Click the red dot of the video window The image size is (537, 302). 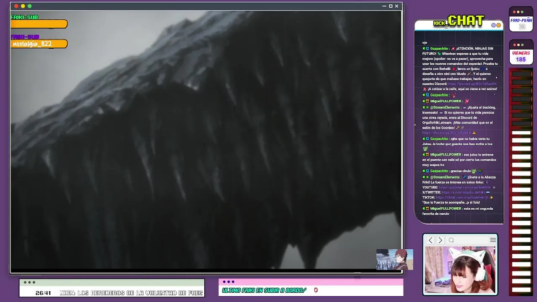click(x=16, y=6)
